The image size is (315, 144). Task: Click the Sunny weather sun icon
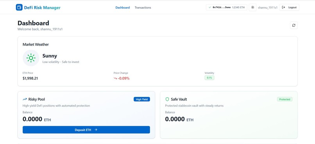pos(31,58)
